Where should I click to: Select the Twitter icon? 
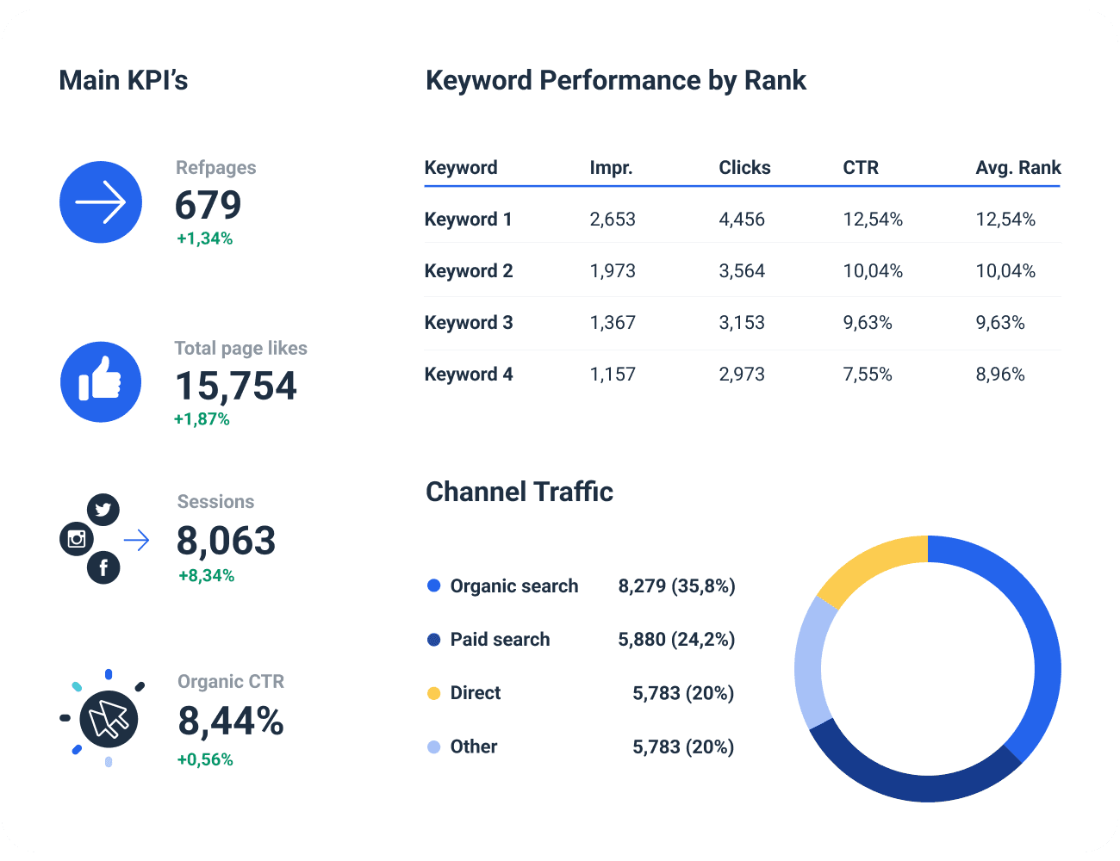point(103,510)
